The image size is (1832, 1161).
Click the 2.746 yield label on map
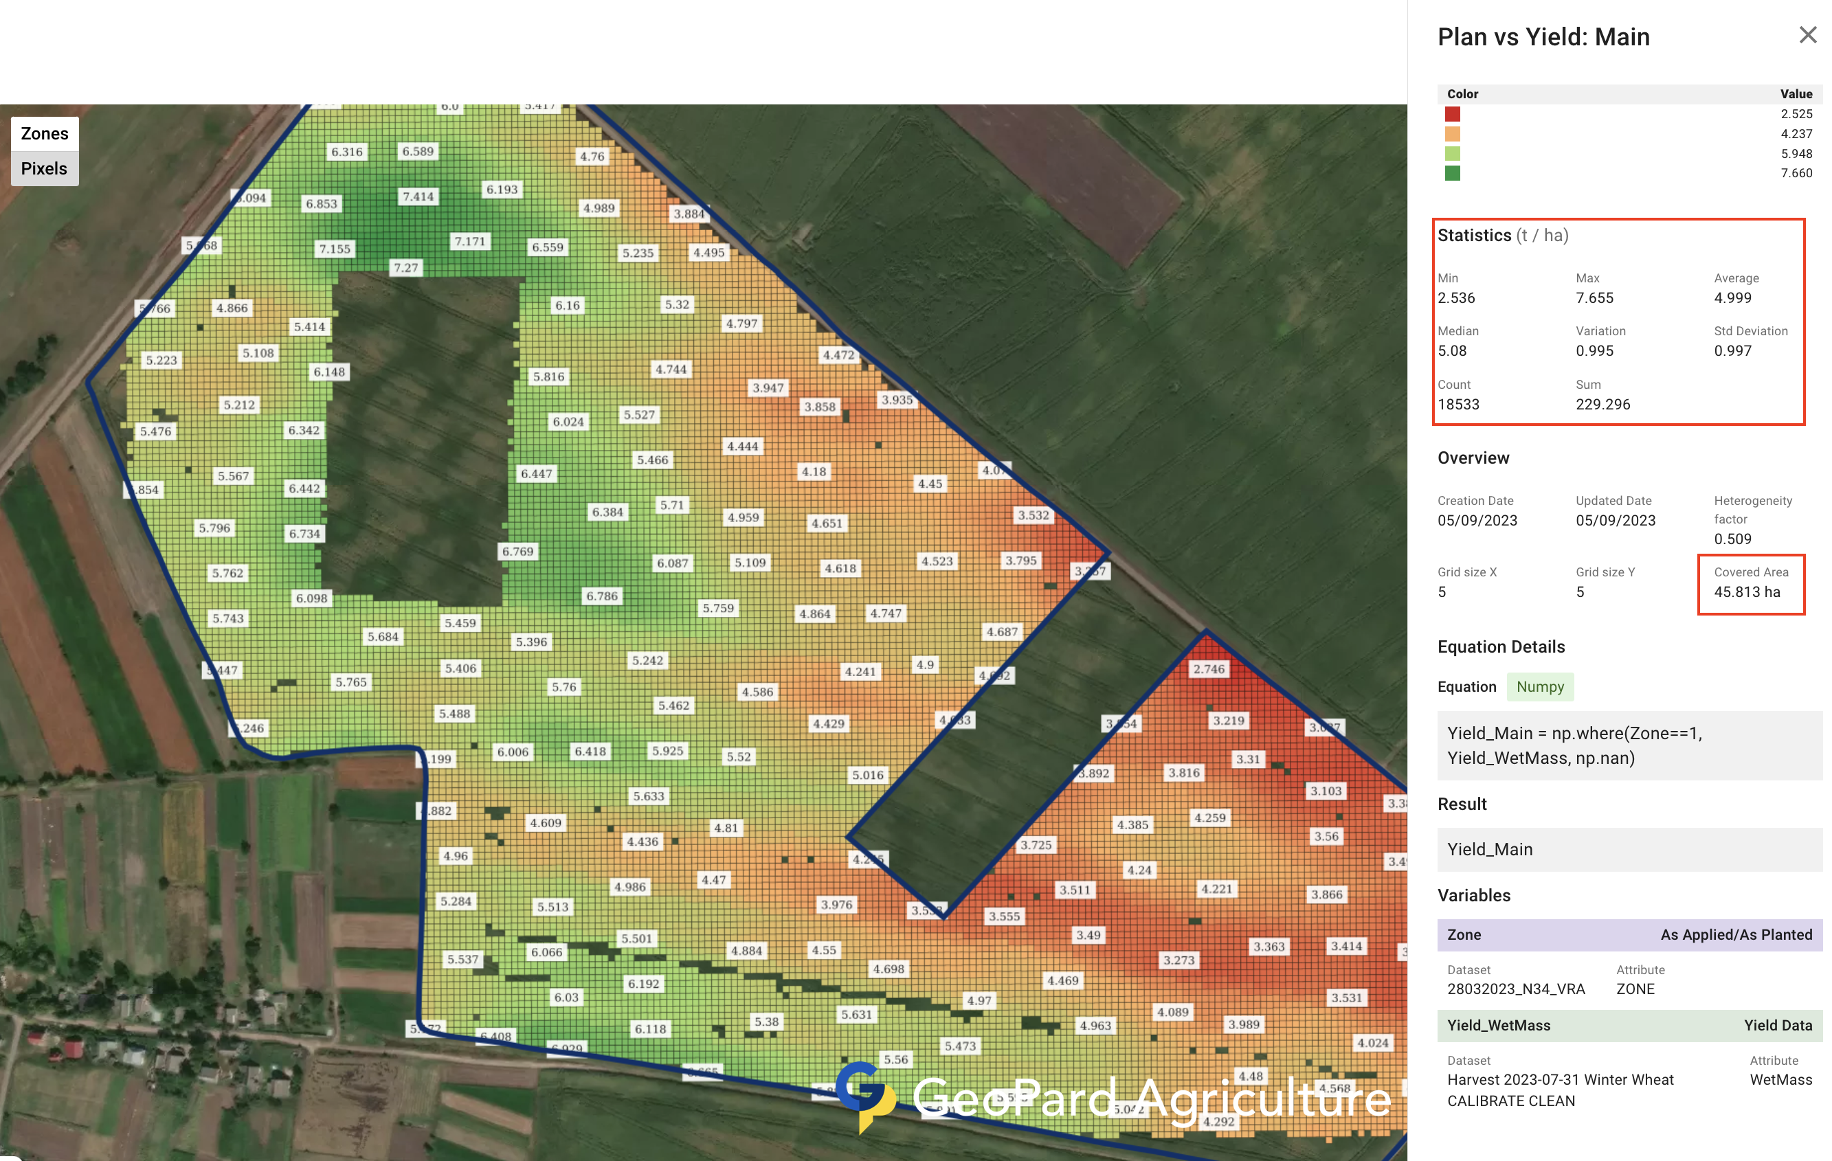coord(1208,668)
